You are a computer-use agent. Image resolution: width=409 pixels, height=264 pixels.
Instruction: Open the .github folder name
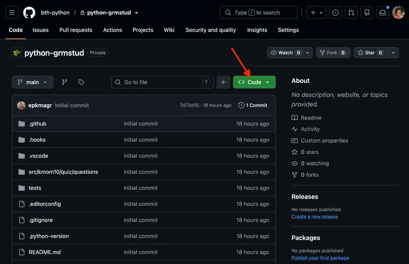click(37, 124)
